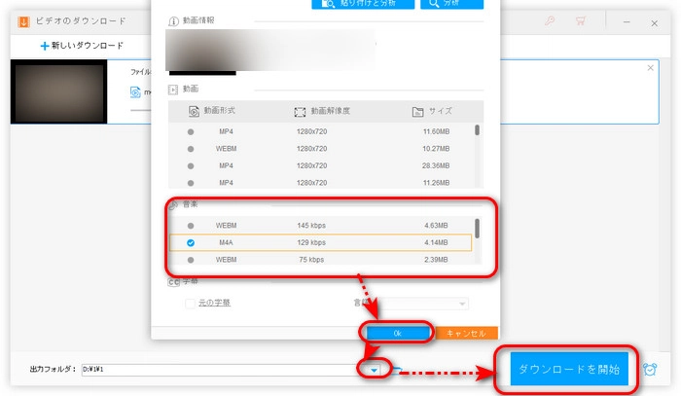Viewport: 681px width, 396px height.
Task: Click the Ok button
Action: [x=397, y=333]
